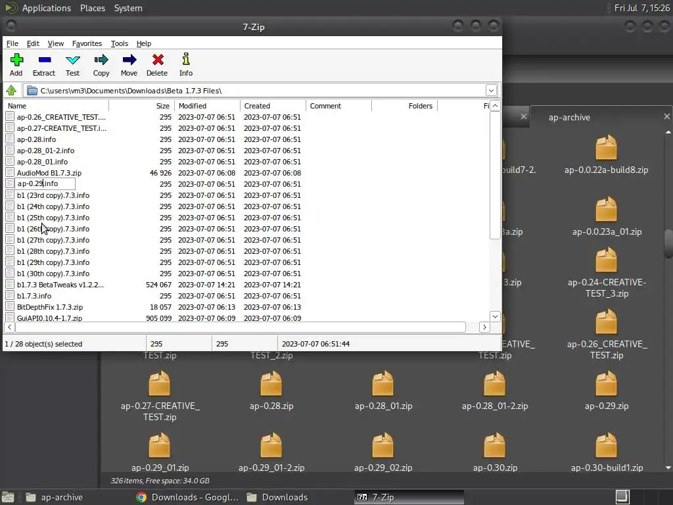Screen dimensions: 673x505
Task: Open the Edit menu
Action: [33, 43]
